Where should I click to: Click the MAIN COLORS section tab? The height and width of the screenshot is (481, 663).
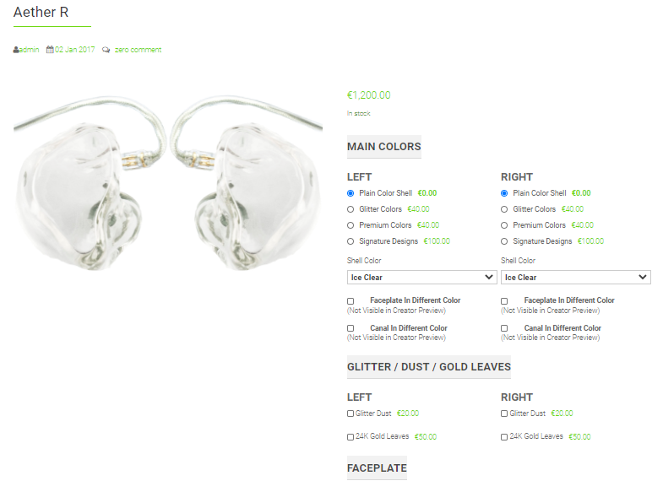point(384,147)
